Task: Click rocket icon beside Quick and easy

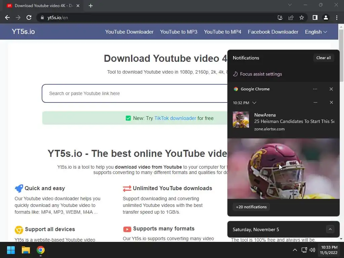Action: [19, 188]
